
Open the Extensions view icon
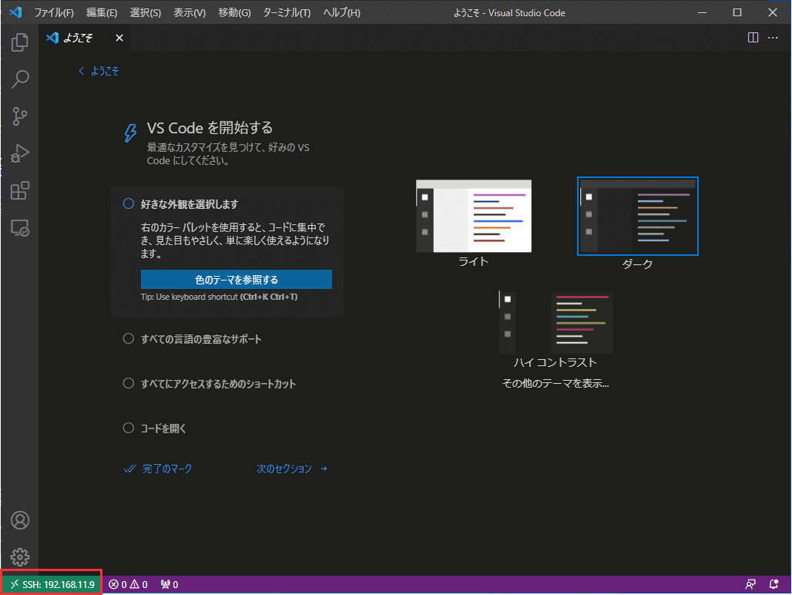[x=20, y=191]
